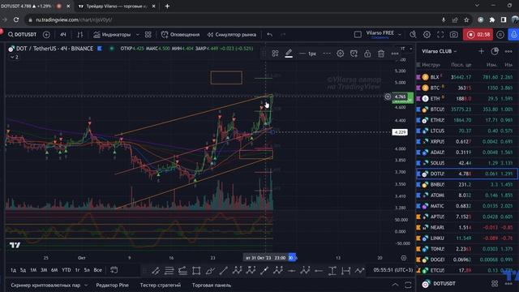Open watchlist advanced view pie icon
Image resolution: width=519 pixels, height=292 pixels.
click(x=495, y=51)
